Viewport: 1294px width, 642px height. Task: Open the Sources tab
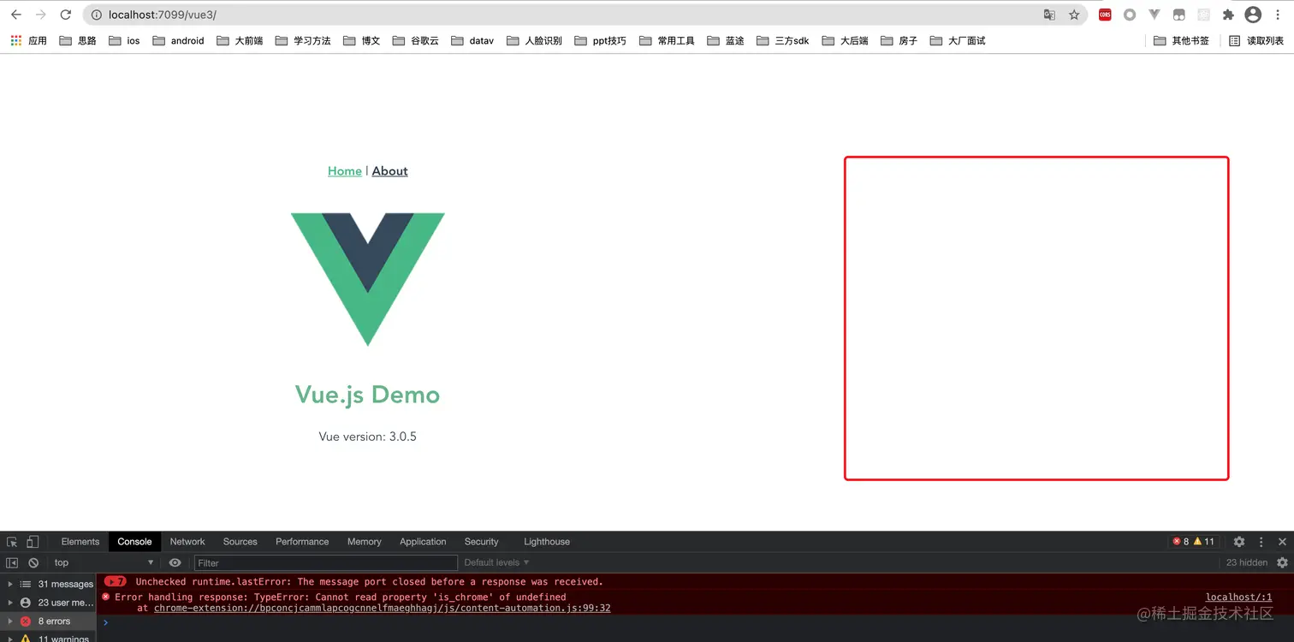tap(240, 542)
